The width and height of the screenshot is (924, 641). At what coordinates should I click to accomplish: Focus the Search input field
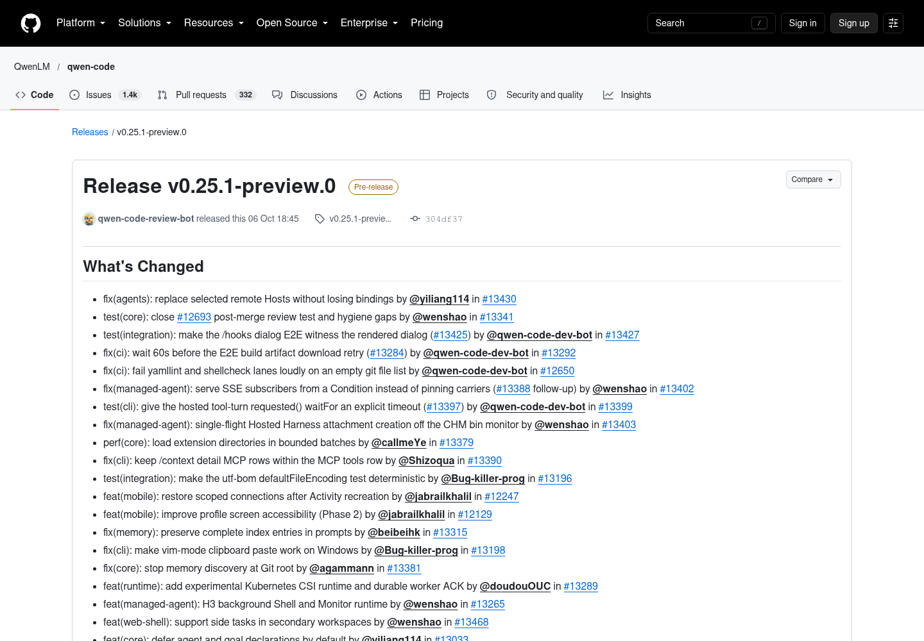[x=711, y=23]
